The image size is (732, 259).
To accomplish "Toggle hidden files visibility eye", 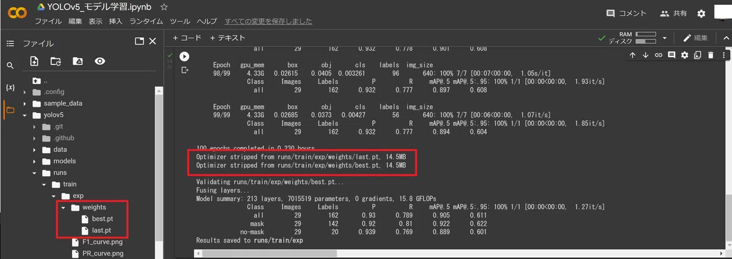I will [100, 61].
